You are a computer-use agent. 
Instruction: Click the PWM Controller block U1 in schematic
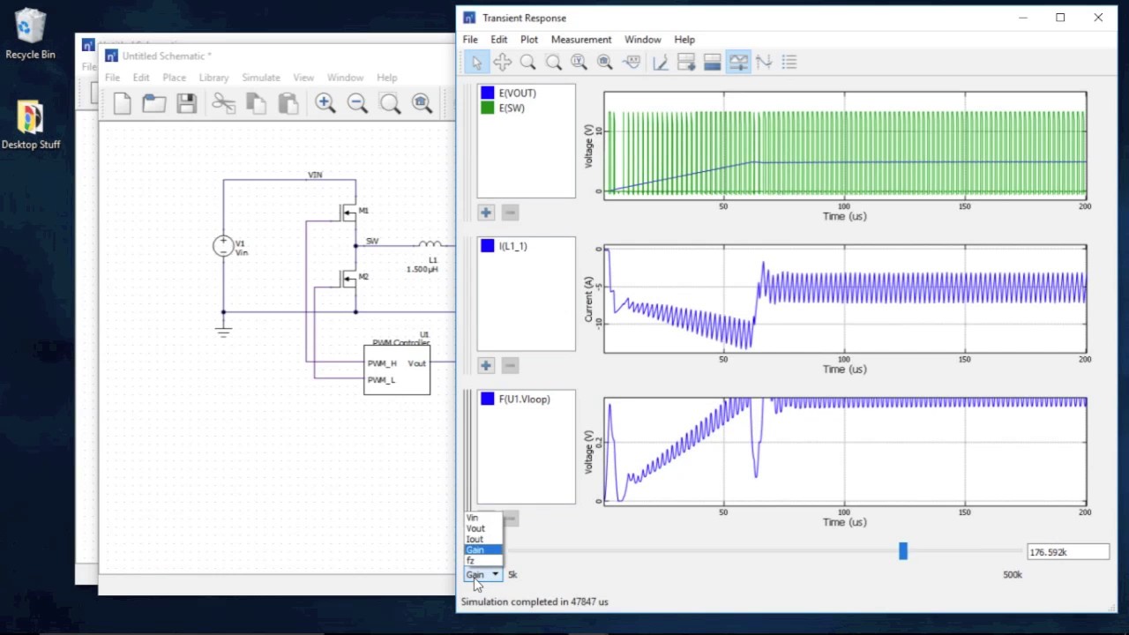point(397,370)
